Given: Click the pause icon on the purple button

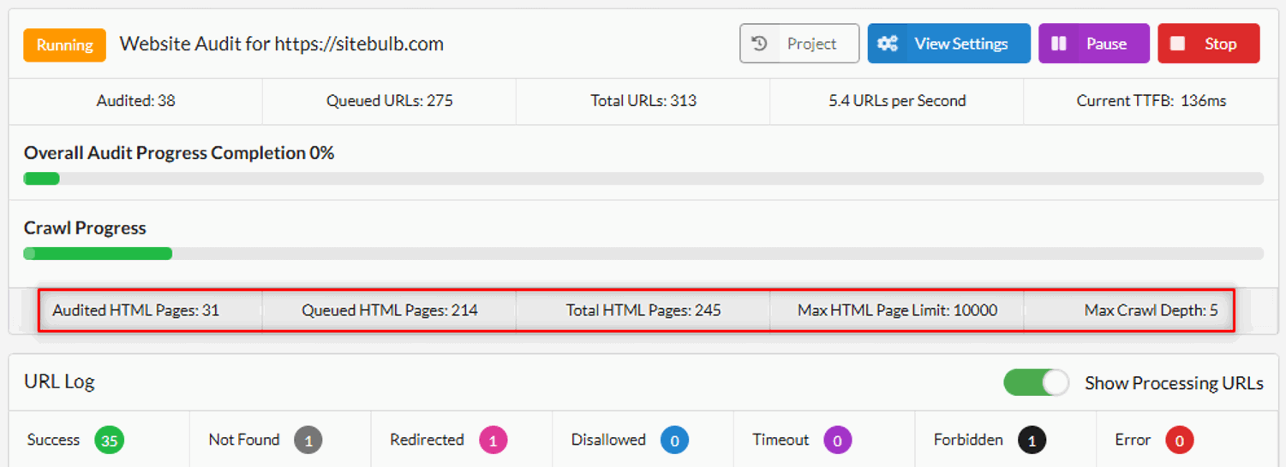Looking at the screenshot, I should click(1059, 44).
